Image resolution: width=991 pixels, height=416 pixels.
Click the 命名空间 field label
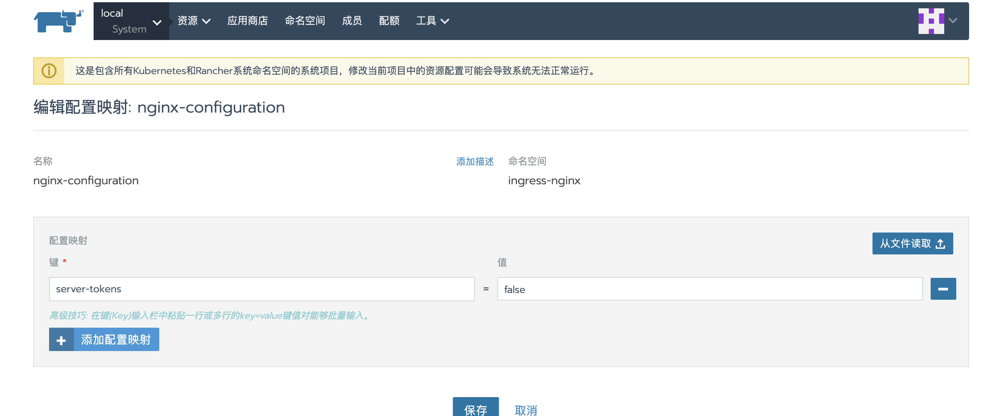(x=527, y=161)
